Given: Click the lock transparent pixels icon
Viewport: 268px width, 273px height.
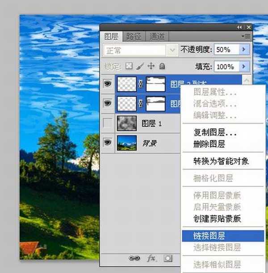Looking at the screenshot, I should click(129, 66).
